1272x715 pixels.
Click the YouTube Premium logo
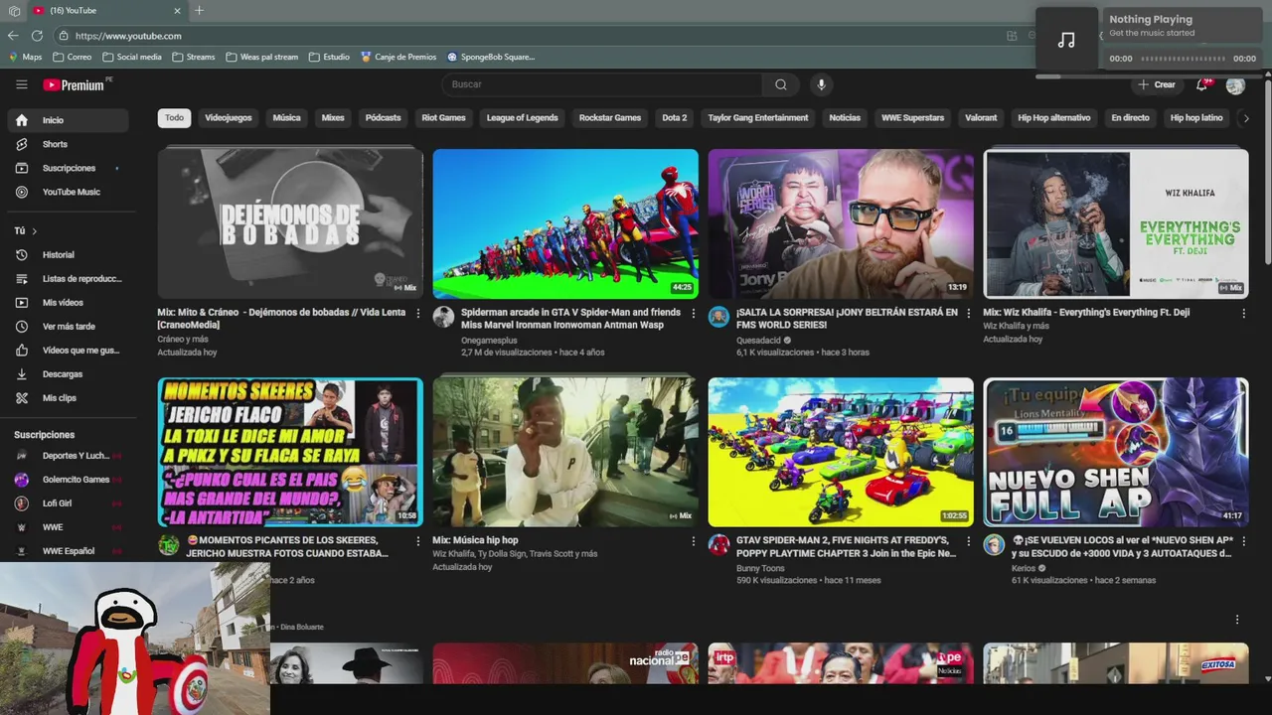tap(74, 84)
